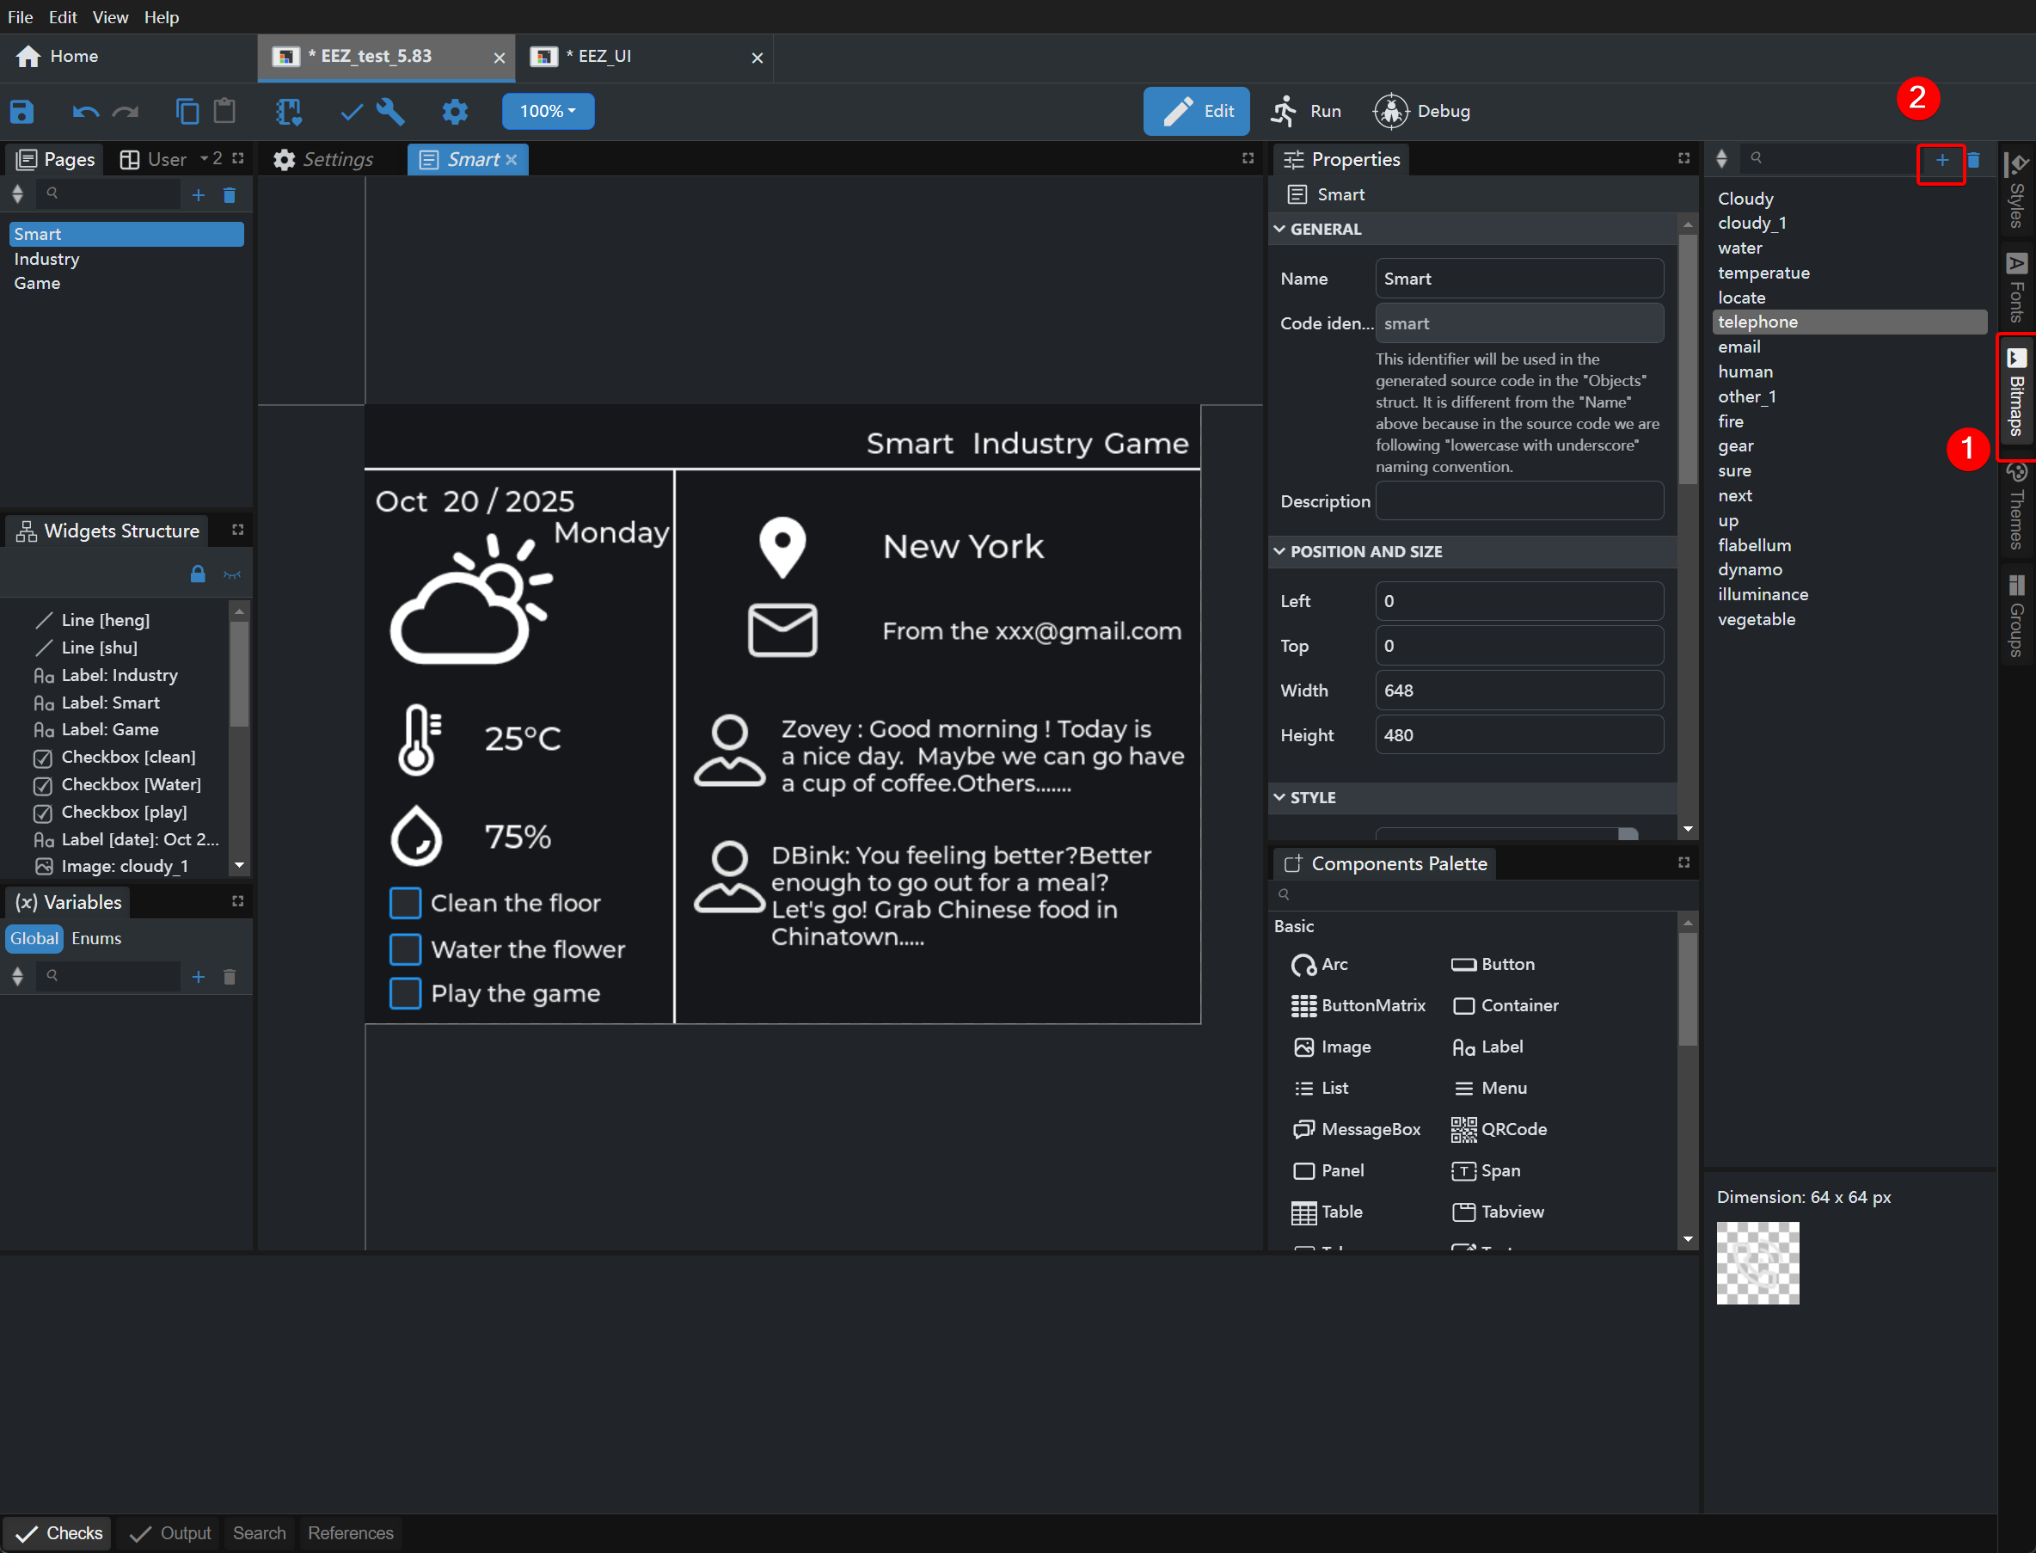
Task: Open the 100% zoom dropdown
Action: click(x=547, y=111)
